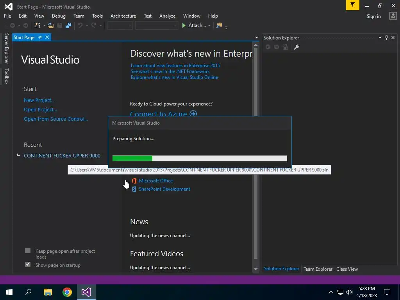Click Explore what's new in Visual Studio Online
Image resolution: width=400 pixels, height=300 pixels.
click(174, 77)
